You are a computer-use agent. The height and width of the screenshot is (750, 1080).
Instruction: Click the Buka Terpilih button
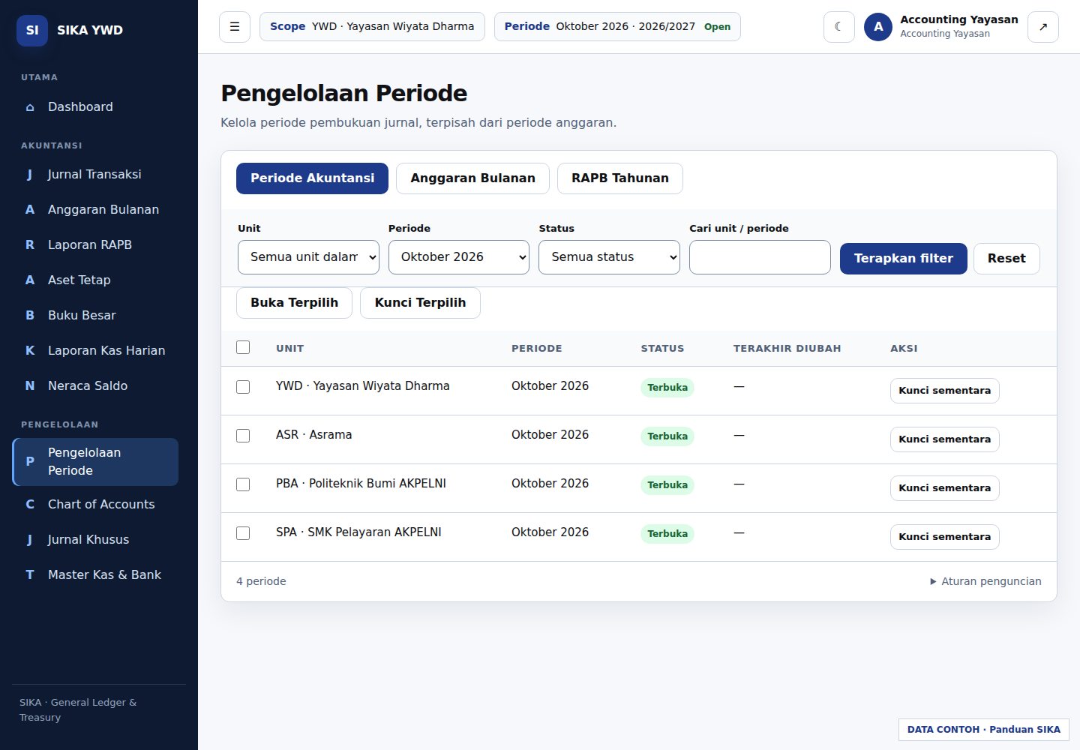(294, 303)
